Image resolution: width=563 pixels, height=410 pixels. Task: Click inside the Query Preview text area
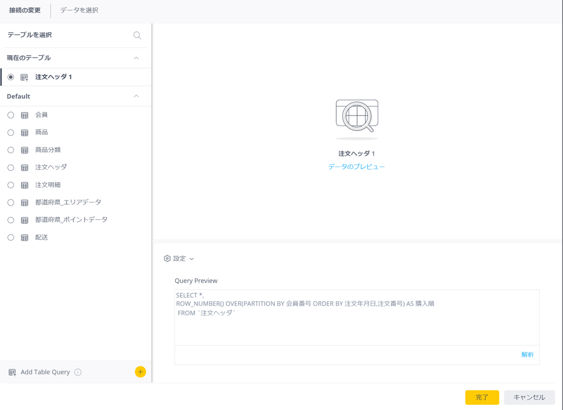[x=357, y=325]
